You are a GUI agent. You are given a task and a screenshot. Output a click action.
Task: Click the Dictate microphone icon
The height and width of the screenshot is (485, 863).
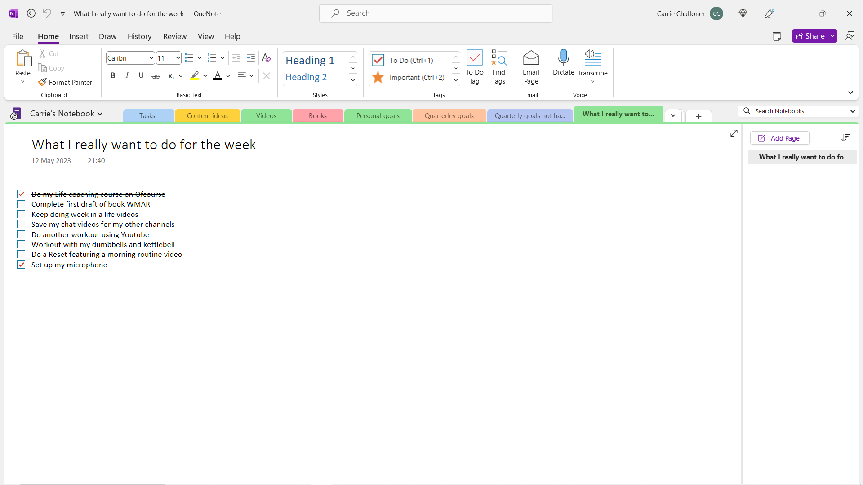pos(563,58)
